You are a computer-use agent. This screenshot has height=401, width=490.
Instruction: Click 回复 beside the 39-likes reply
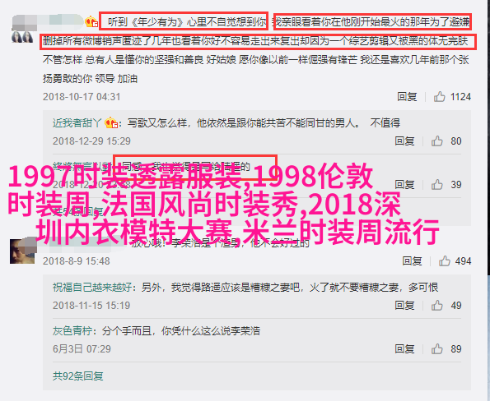point(404,185)
